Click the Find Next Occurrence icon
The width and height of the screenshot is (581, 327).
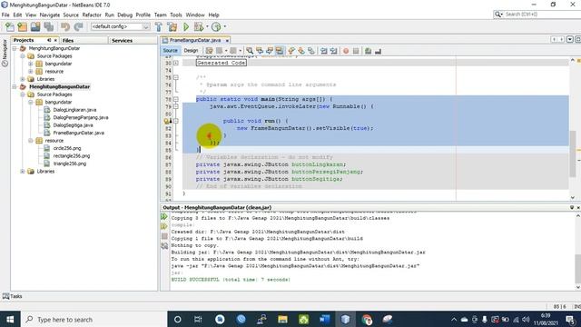(270, 51)
